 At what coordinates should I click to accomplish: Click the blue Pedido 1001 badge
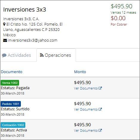click(x=11, y=104)
